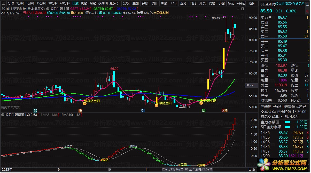Click the 珂玛科技 stock name in the right panel
The width and height of the screenshot is (311, 173).
[268, 4]
